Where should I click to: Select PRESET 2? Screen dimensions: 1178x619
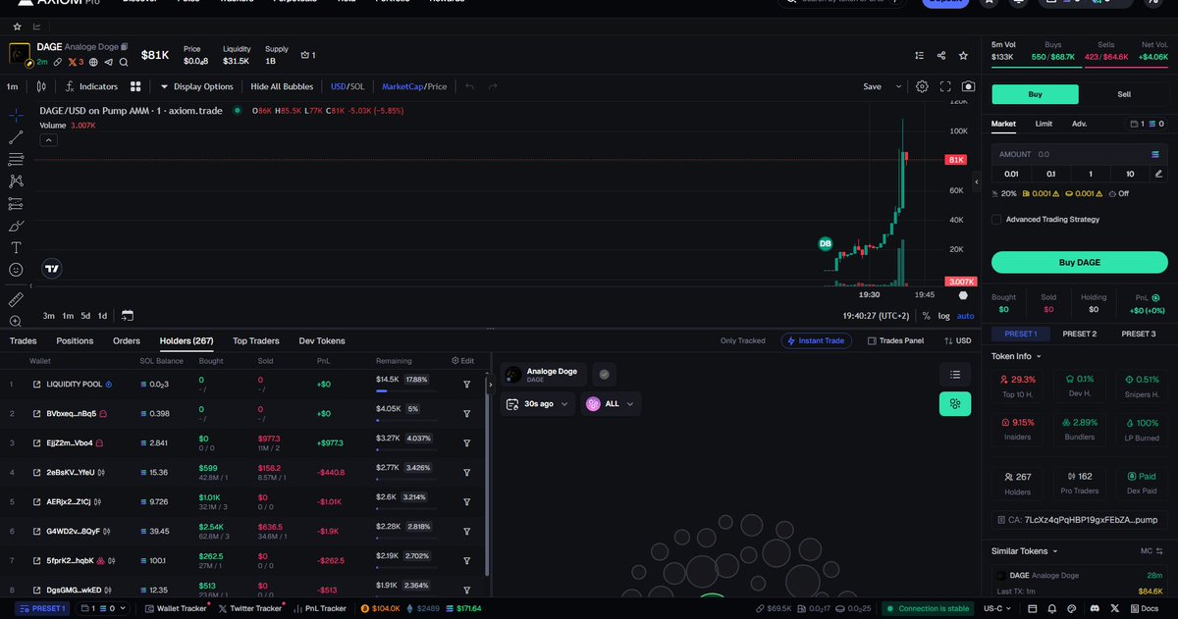click(1079, 334)
